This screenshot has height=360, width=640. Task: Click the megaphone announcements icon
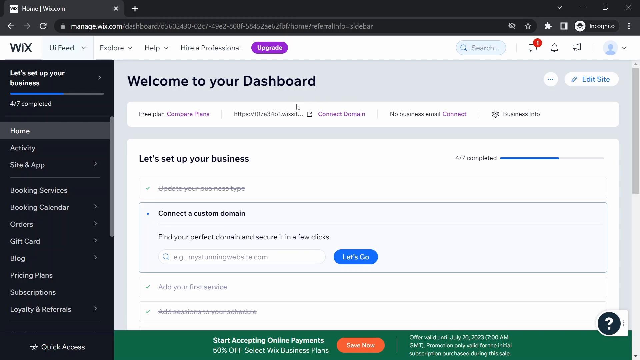[x=577, y=47]
